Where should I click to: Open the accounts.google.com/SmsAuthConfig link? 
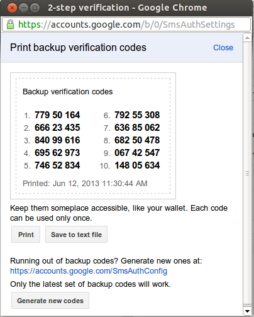(89, 271)
